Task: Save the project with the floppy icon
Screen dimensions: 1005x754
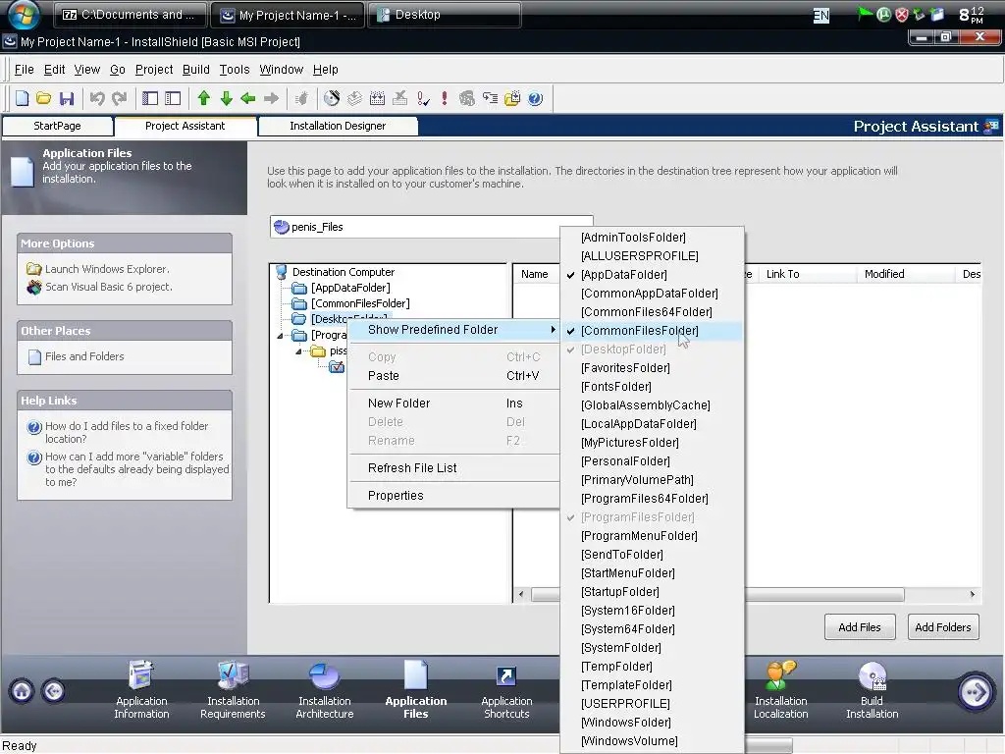Action: coord(67,98)
